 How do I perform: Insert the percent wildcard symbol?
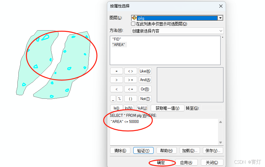click(x=119, y=98)
